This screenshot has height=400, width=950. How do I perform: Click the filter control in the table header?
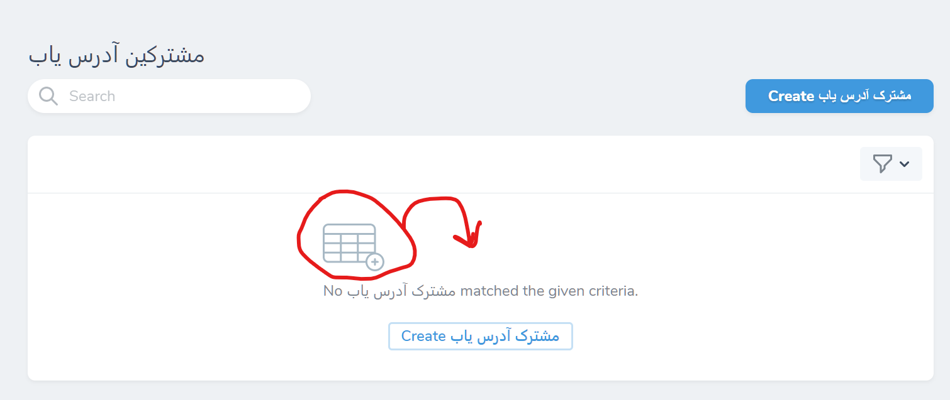point(890,163)
